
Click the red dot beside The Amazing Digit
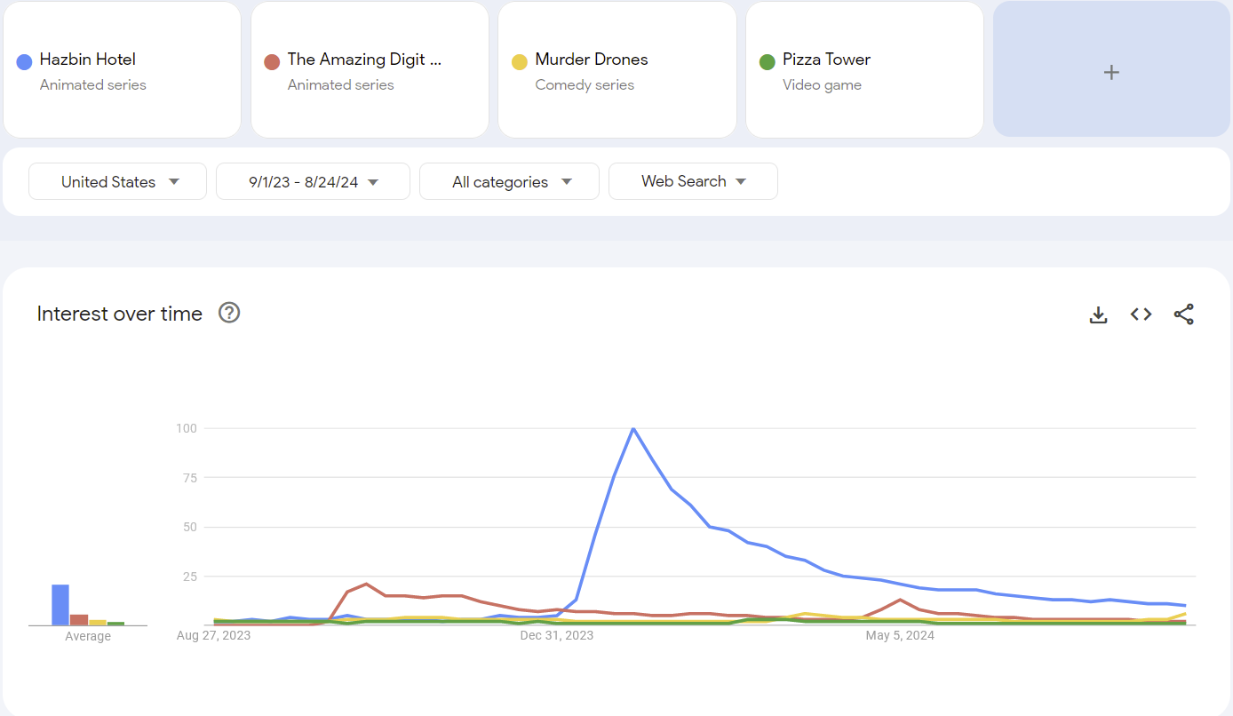(x=273, y=61)
